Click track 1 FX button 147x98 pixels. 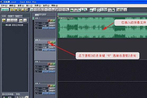click(52, 28)
